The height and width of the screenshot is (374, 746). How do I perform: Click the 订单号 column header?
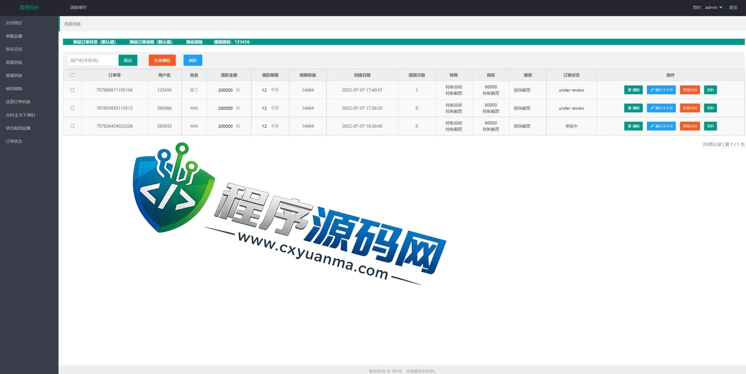[115, 75]
